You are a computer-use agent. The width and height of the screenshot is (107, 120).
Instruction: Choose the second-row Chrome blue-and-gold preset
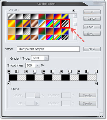pos(42,23)
